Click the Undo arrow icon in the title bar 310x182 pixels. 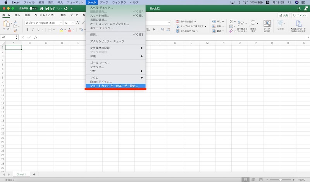pyautogui.click(x=58, y=9)
